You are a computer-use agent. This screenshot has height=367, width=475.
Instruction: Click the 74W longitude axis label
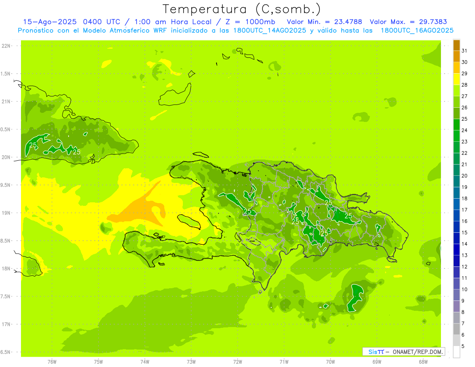point(145,362)
